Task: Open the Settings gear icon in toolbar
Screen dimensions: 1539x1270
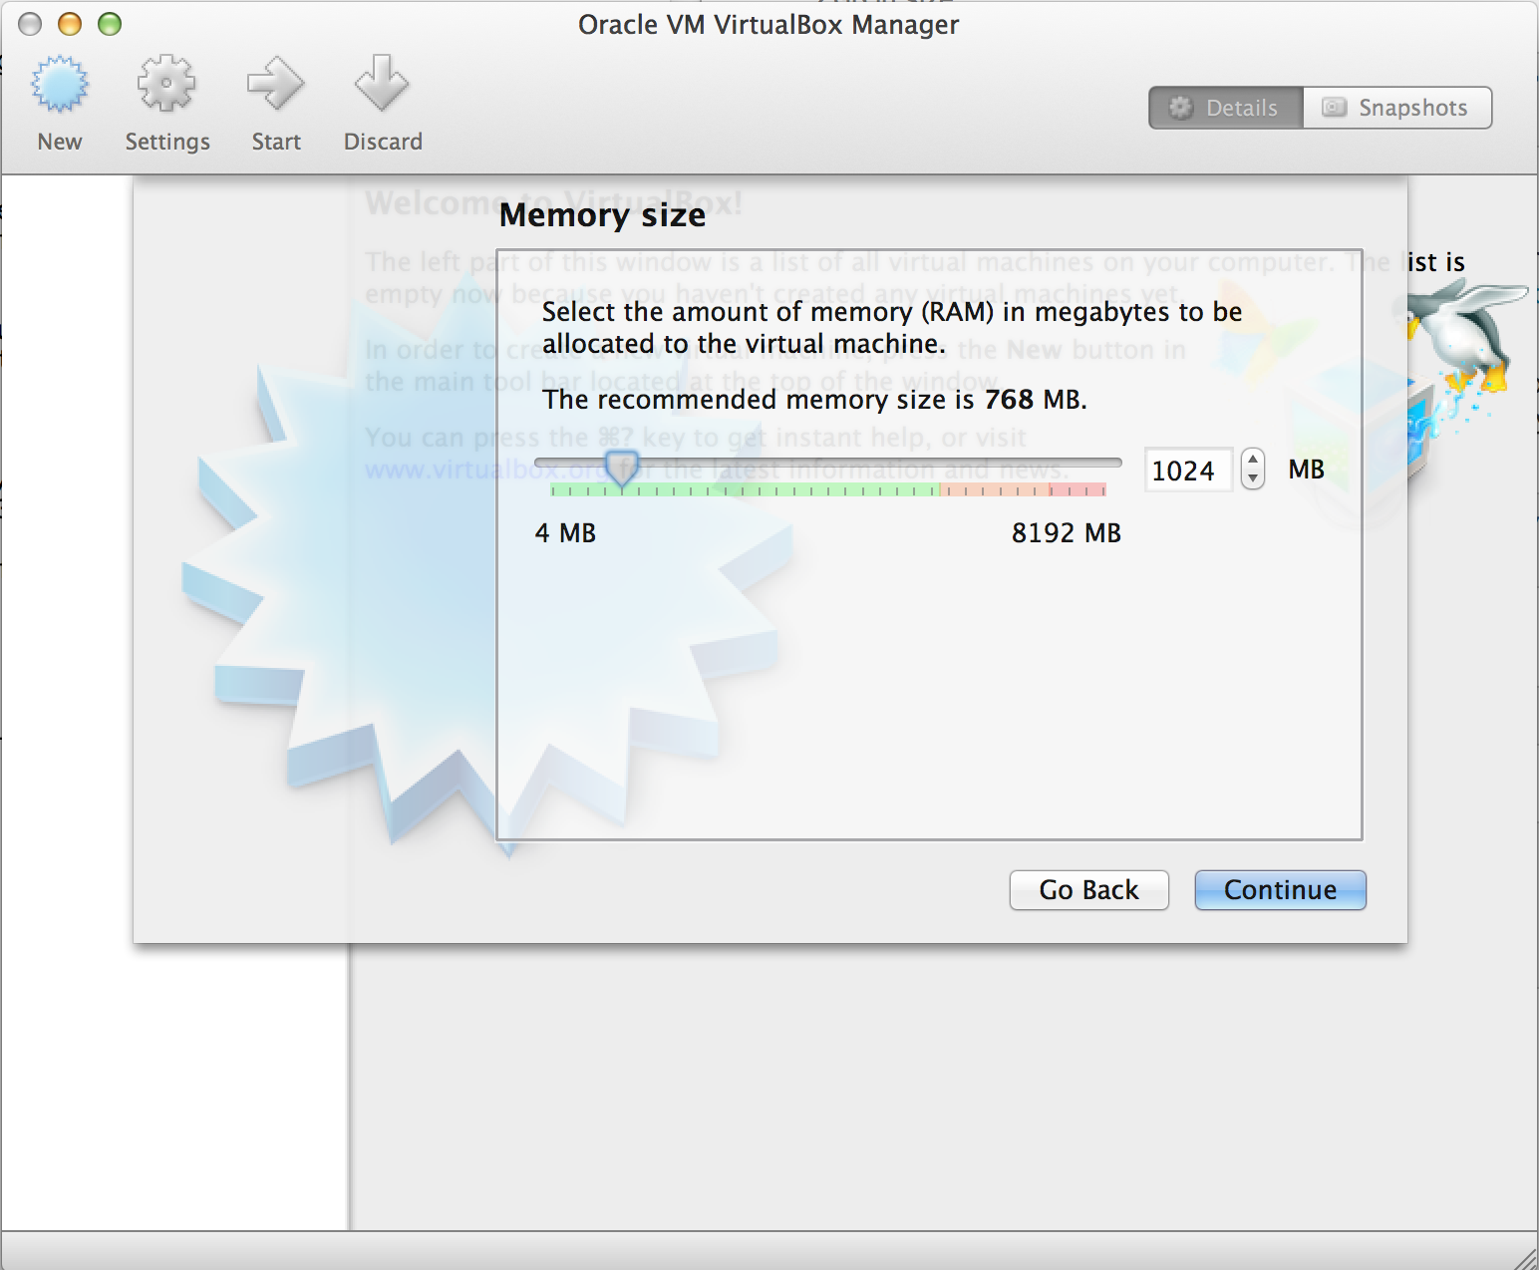Action: (x=166, y=85)
